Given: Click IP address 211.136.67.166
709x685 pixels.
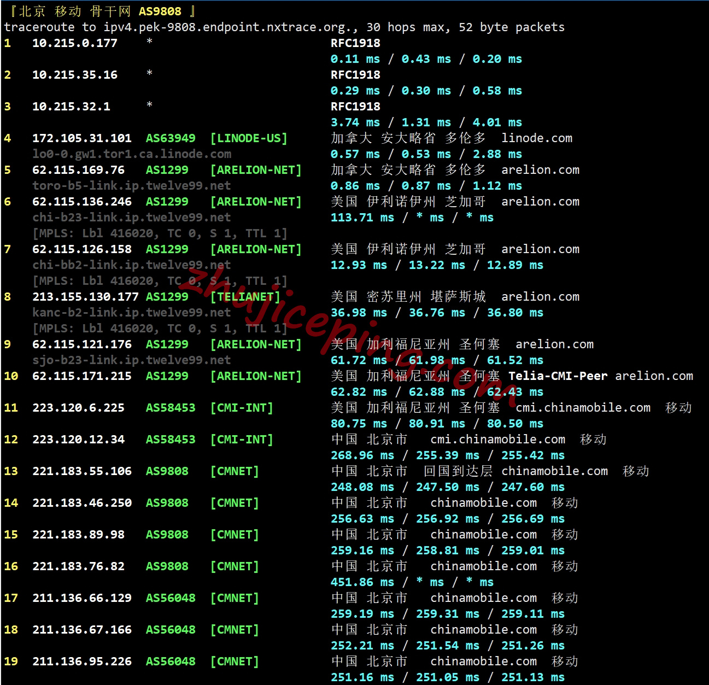Looking at the screenshot, I should tap(82, 630).
